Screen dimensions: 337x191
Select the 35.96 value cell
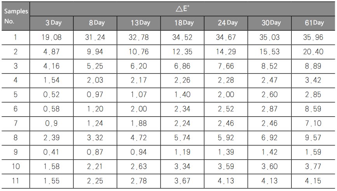point(314,38)
